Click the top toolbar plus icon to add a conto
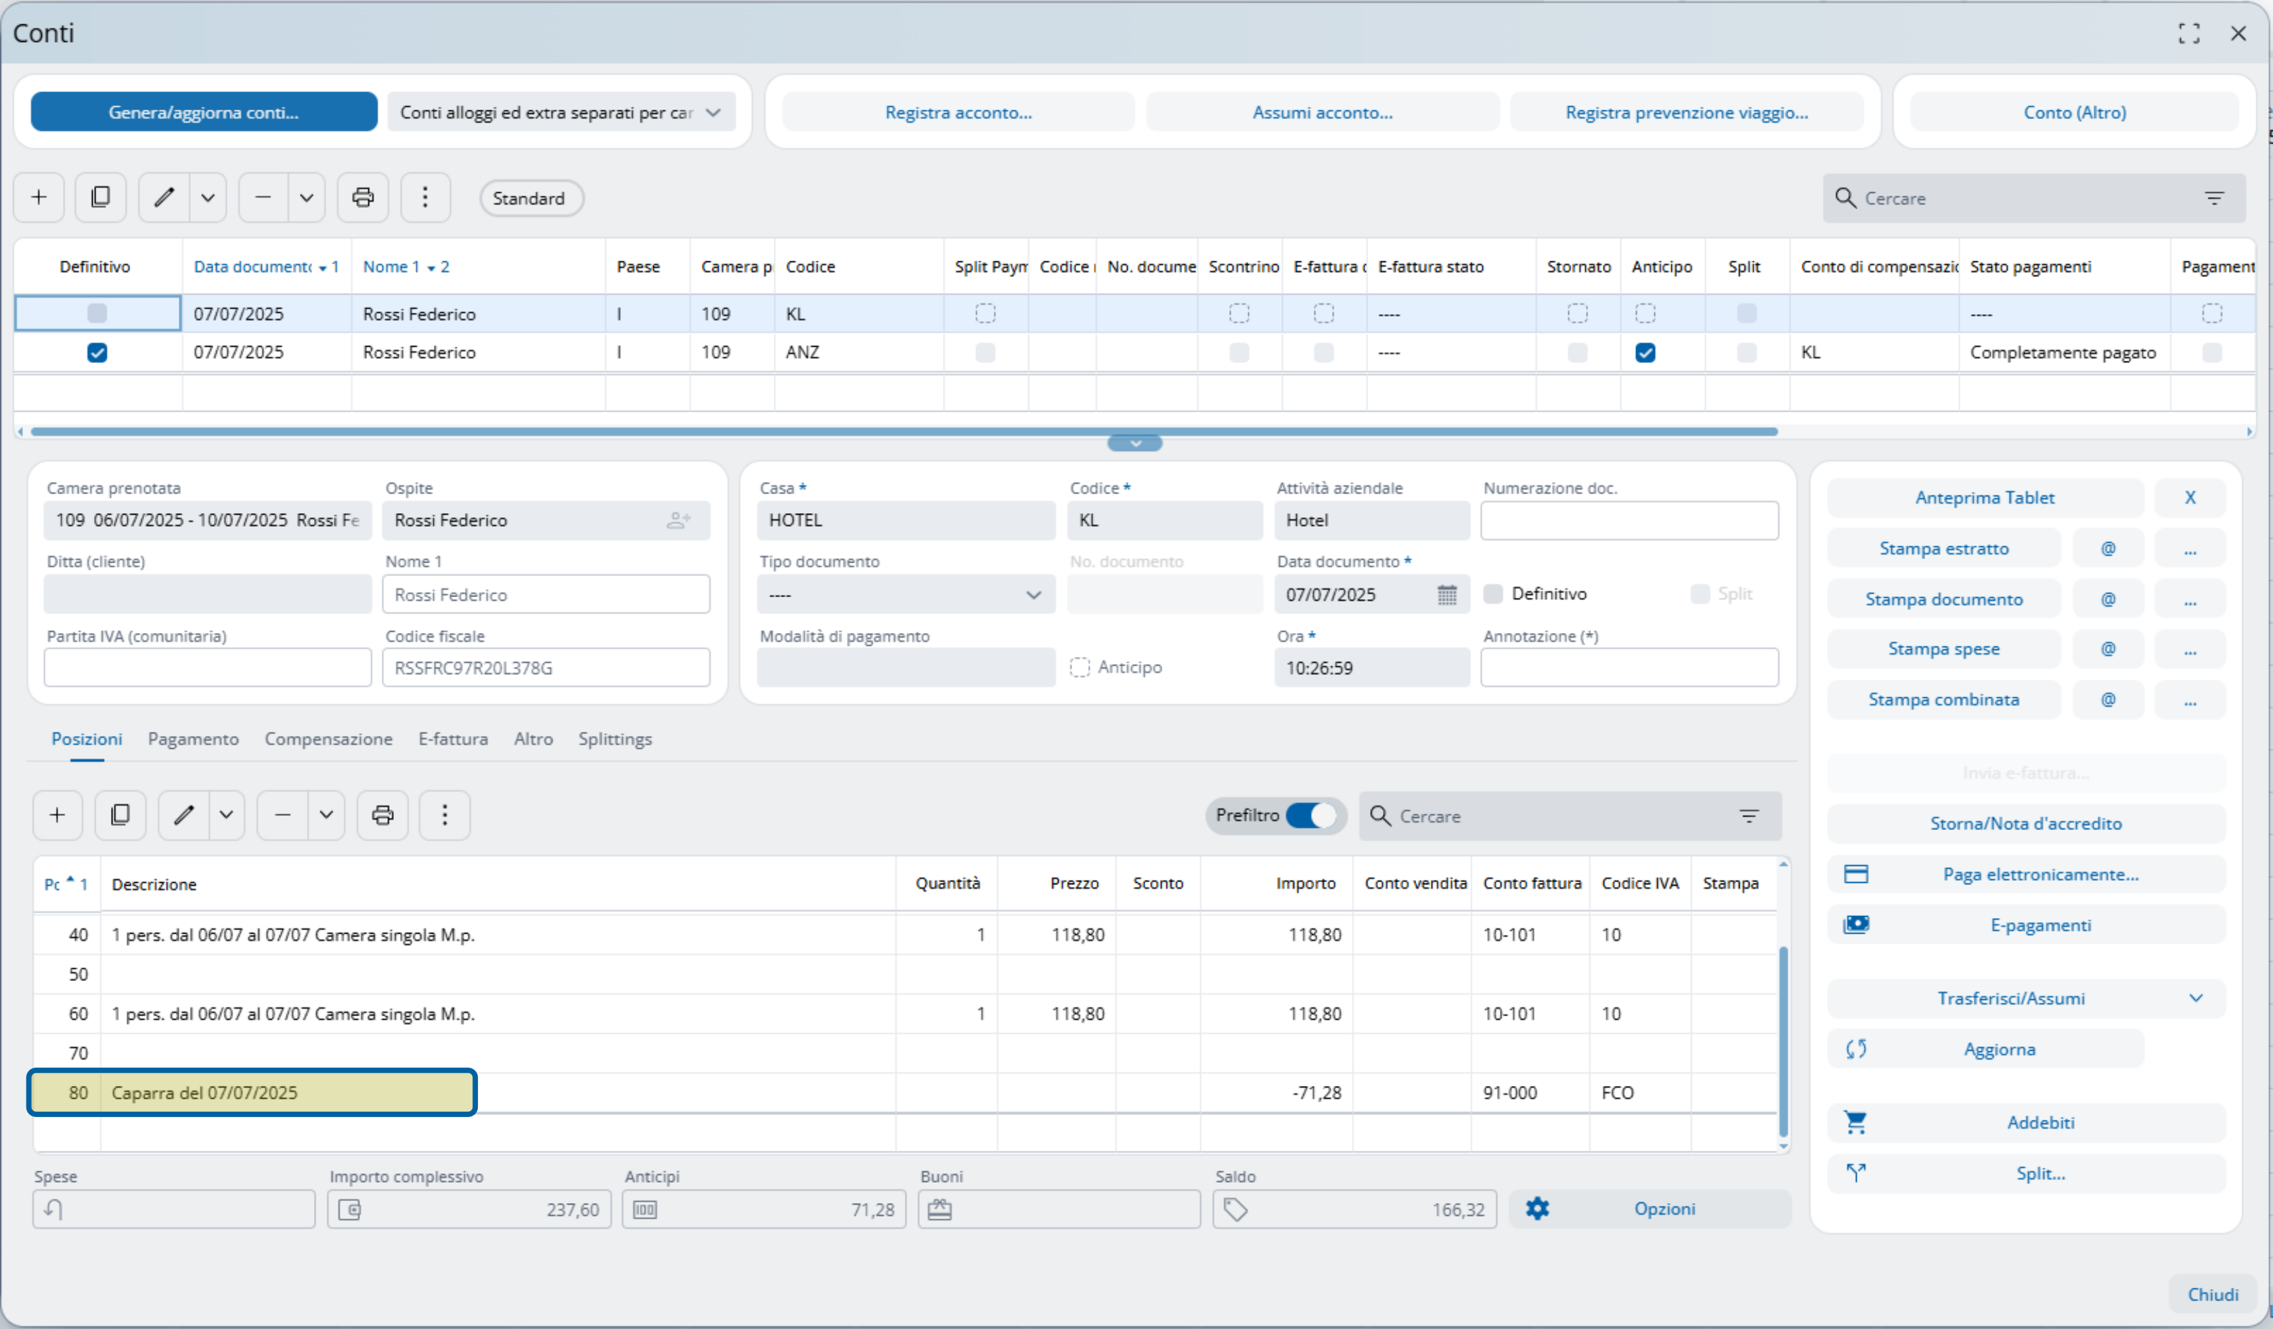2273x1329 pixels. [39, 198]
